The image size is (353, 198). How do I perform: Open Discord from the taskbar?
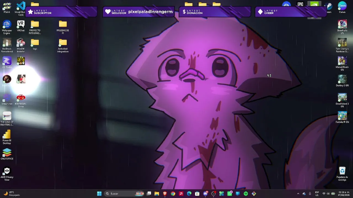point(205,194)
